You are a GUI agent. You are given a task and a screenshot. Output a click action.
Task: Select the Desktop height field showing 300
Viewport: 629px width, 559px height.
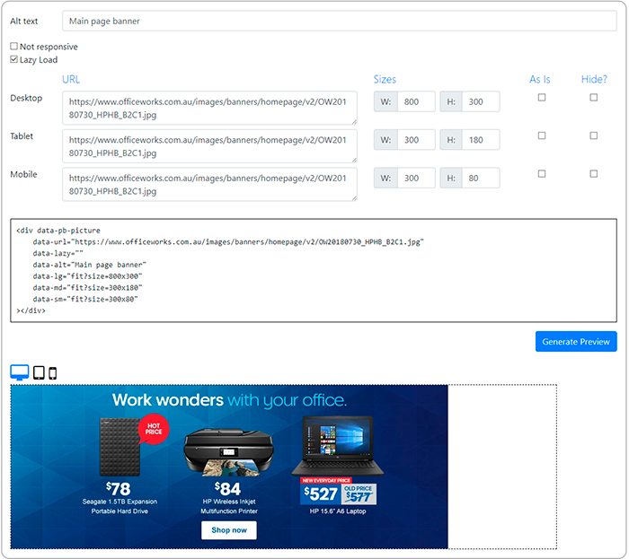[x=481, y=101]
